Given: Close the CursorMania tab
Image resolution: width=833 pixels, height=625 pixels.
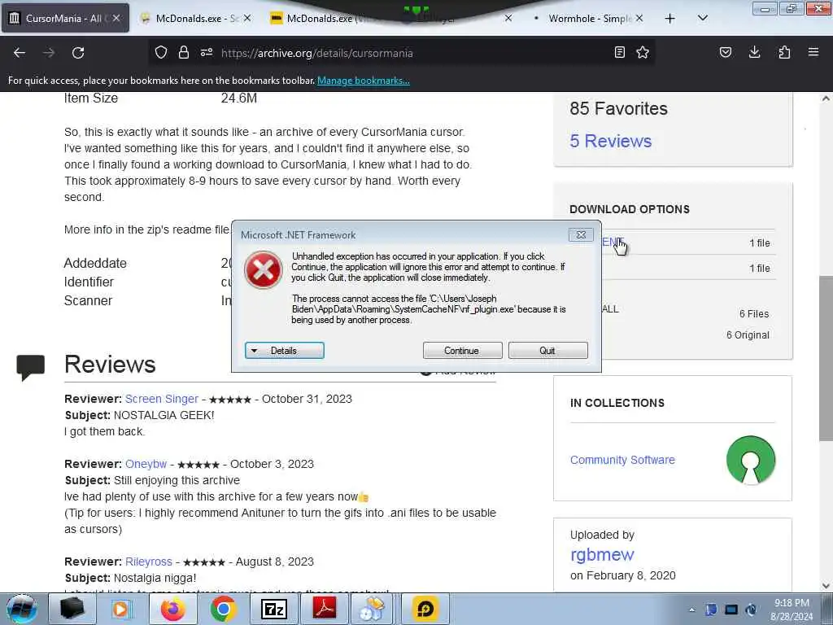Looking at the screenshot, I should [116, 18].
